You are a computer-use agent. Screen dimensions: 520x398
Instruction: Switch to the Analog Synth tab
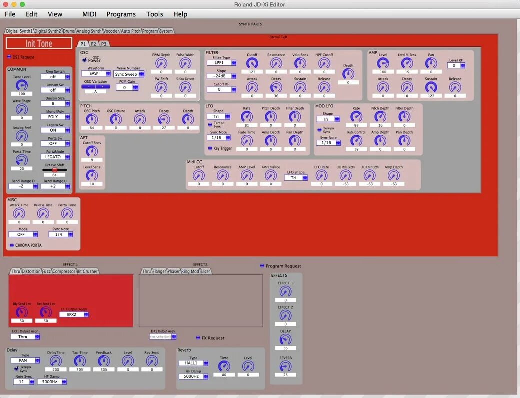pyautogui.click(x=89, y=31)
